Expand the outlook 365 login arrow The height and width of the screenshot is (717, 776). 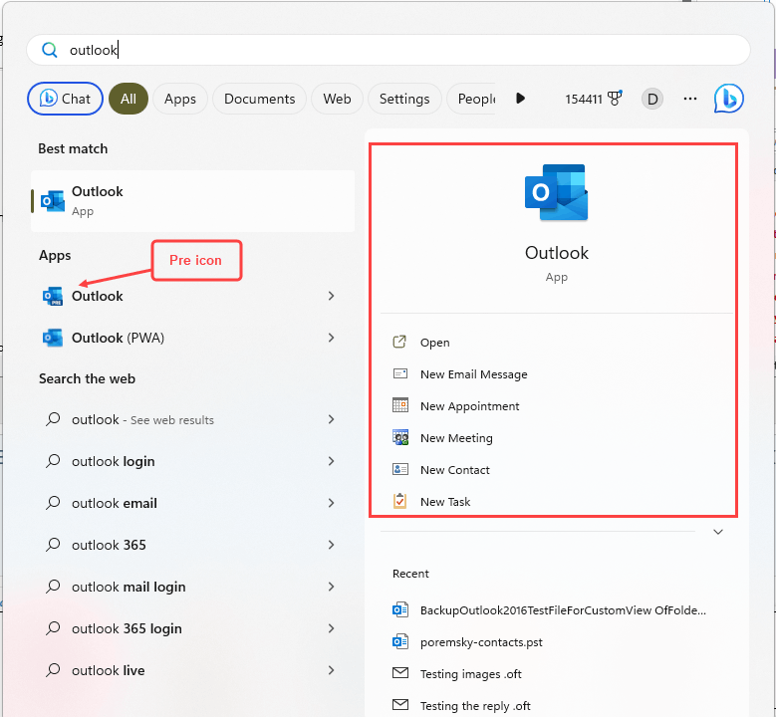(x=331, y=628)
